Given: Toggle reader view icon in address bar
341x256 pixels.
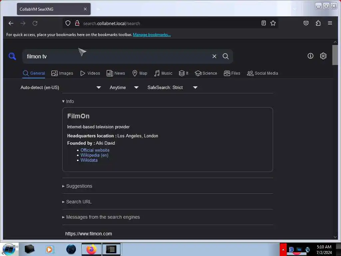Looking at the screenshot, I should tap(264, 23).
